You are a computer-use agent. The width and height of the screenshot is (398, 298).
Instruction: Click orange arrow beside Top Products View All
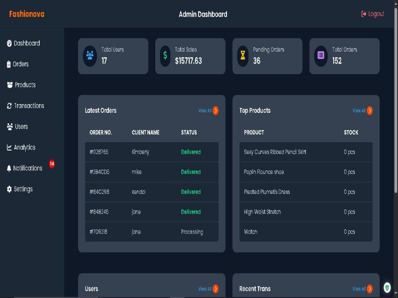pos(370,110)
